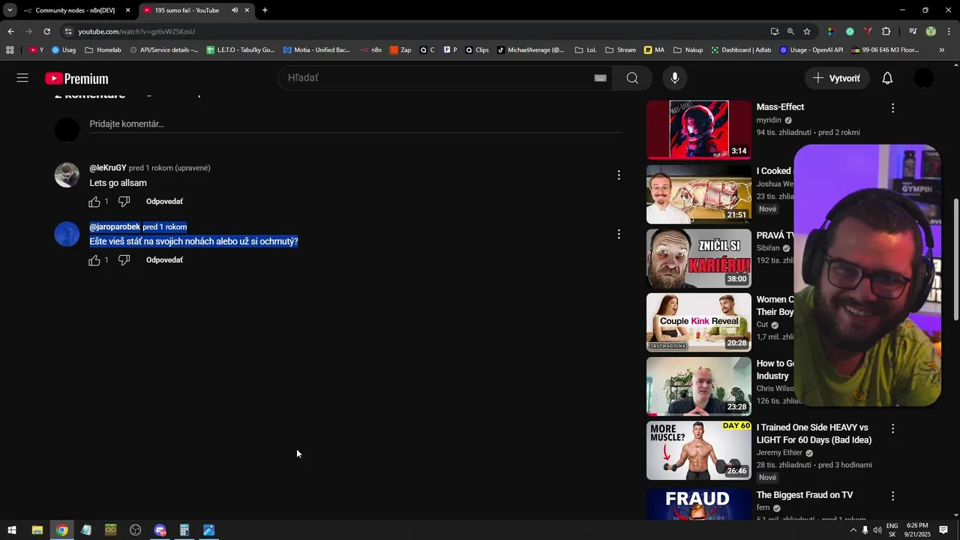Open the 'Zničil si kariéru' 38:00 thumbnail
The height and width of the screenshot is (540, 960).
coord(698,258)
